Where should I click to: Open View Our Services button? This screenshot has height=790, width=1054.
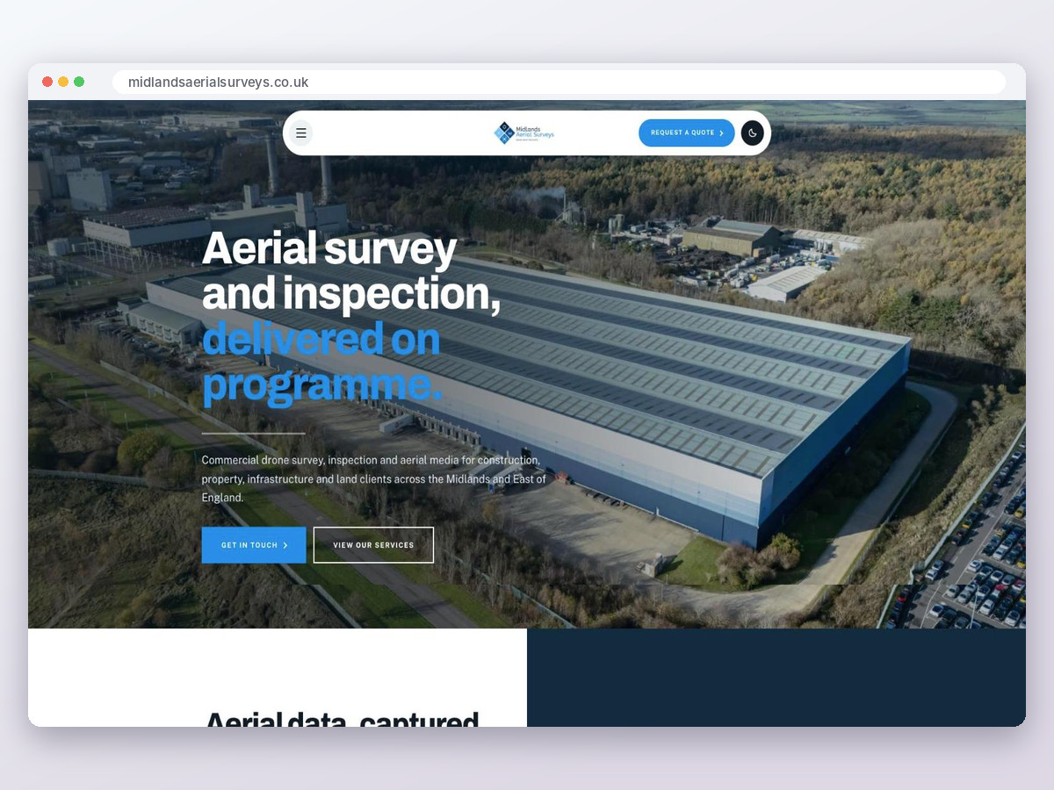coord(373,545)
